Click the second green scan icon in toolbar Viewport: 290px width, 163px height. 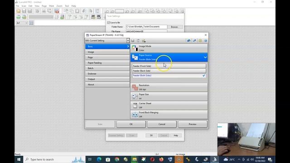(x=24, y=17)
